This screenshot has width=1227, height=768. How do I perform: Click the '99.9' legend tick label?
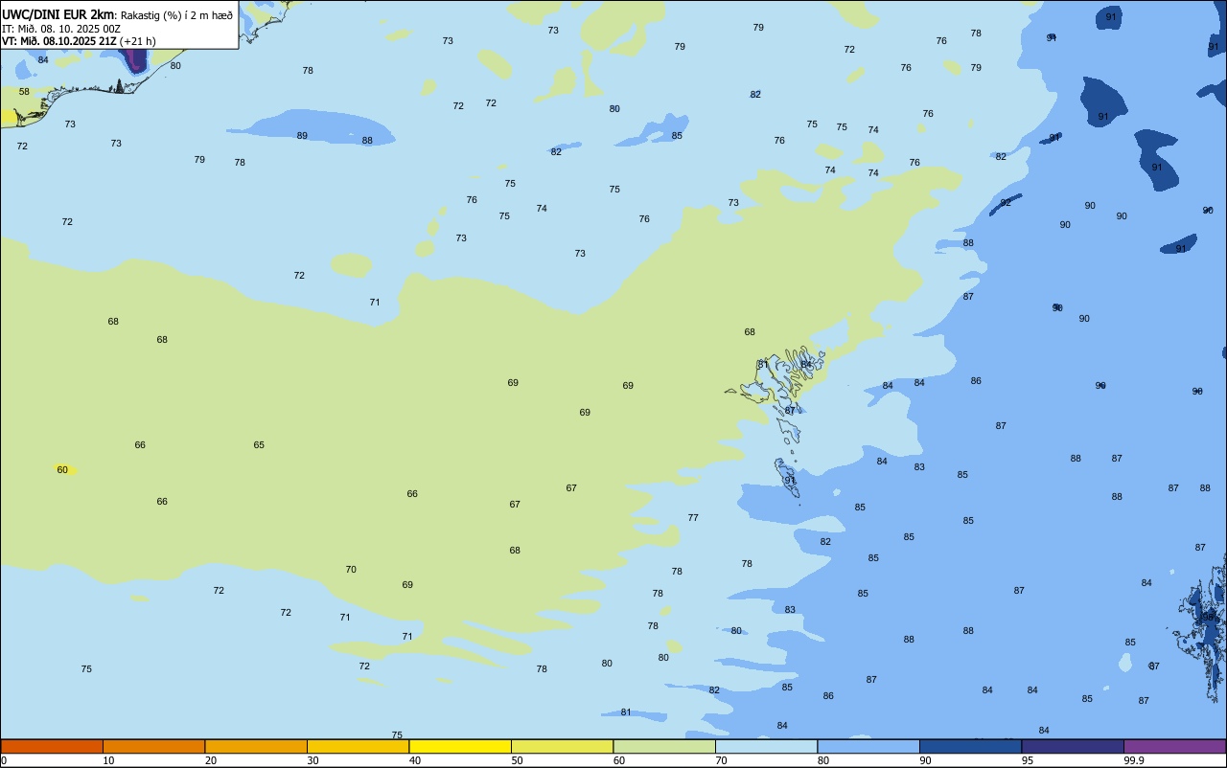click(1133, 760)
